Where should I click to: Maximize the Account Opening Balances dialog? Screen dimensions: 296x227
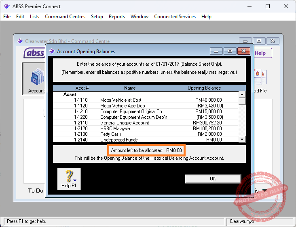(x=230, y=51)
